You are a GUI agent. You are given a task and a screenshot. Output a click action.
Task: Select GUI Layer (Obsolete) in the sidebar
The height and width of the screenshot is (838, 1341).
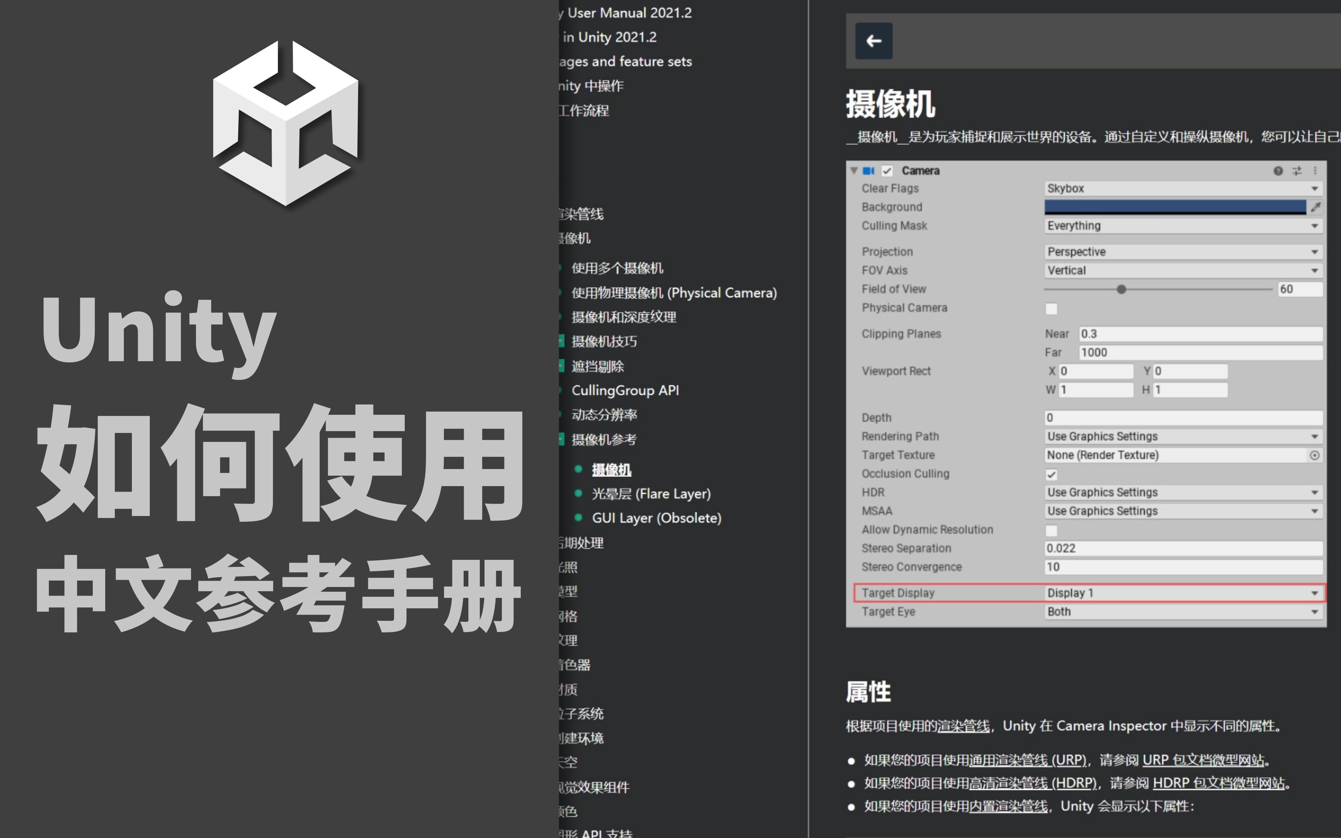[x=657, y=518]
